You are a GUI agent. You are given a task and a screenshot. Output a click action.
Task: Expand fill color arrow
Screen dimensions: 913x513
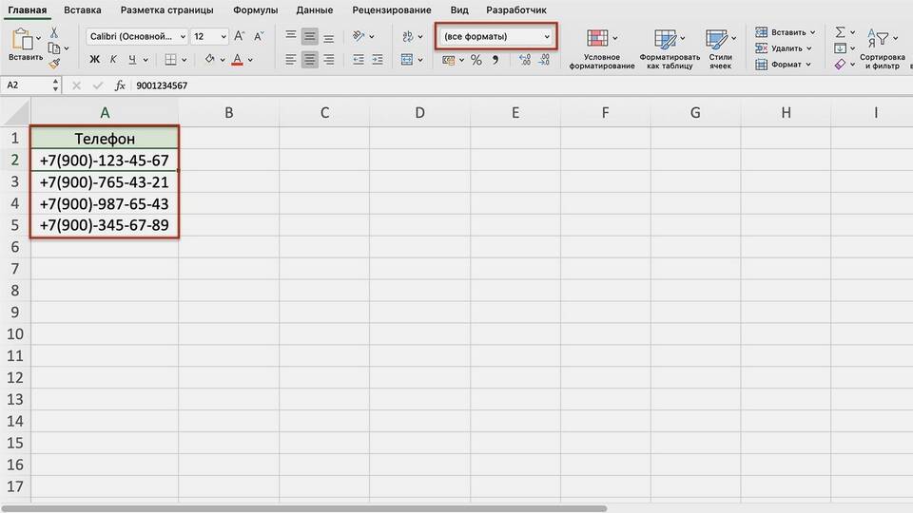point(223,60)
